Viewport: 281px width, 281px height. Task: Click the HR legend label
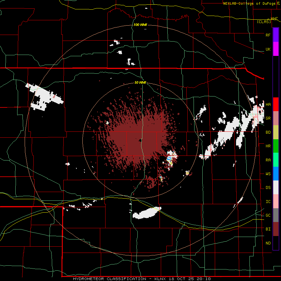pyautogui.click(x=268, y=146)
